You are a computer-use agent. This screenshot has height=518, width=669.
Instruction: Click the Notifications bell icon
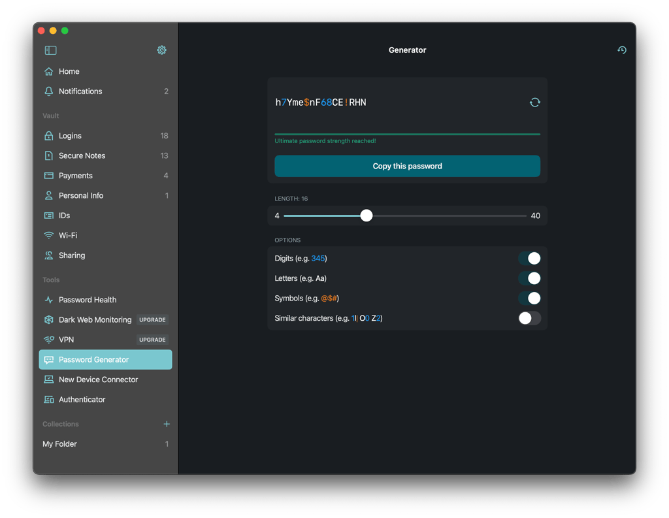(x=49, y=91)
